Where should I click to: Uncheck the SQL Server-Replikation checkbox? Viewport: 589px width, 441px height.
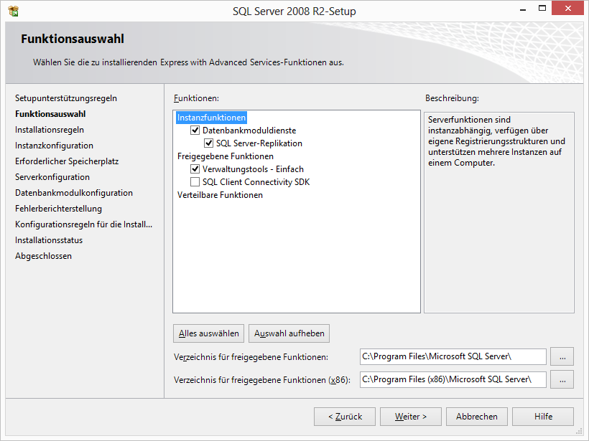click(x=208, y=143)
